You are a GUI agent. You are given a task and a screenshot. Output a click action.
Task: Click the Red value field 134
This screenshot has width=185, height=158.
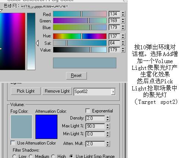[x=114, y=14]
